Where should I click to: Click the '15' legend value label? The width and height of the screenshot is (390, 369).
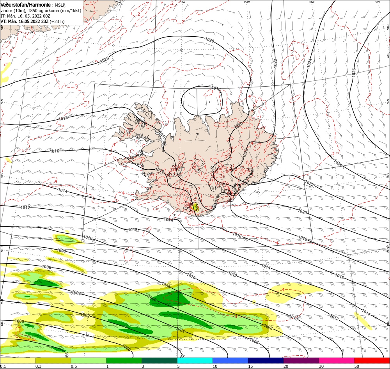click(250, 366)
